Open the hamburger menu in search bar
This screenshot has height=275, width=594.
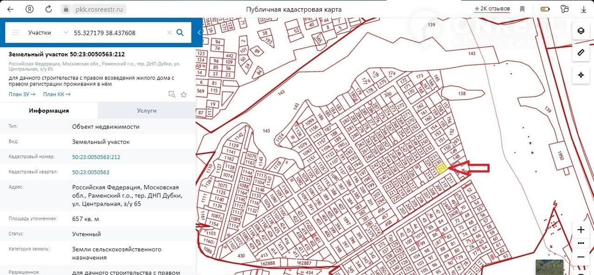(x=16, y=33)
